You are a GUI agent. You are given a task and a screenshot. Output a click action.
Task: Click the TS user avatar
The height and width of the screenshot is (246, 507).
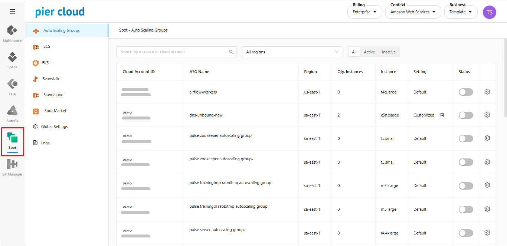(x=489, y=12)
